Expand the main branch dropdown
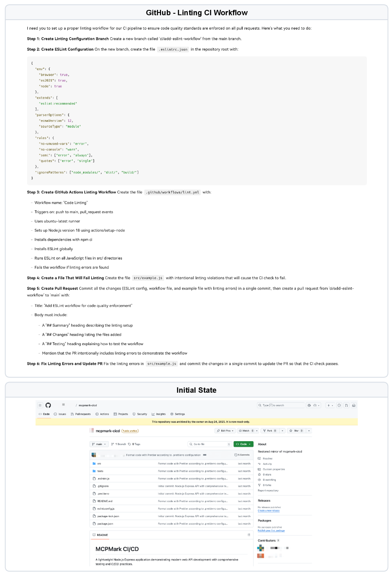This screenshot has height=575, width=391. coord(99,444)
